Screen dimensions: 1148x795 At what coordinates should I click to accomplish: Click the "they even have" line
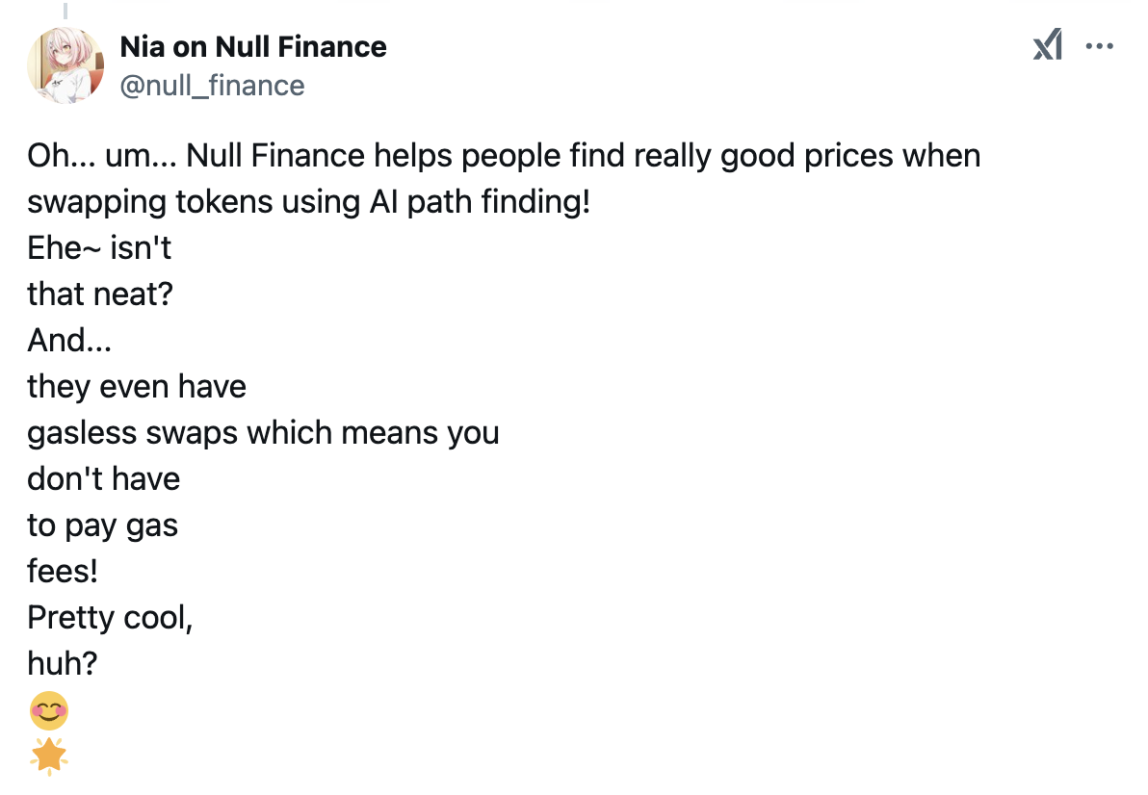point(137,386)
